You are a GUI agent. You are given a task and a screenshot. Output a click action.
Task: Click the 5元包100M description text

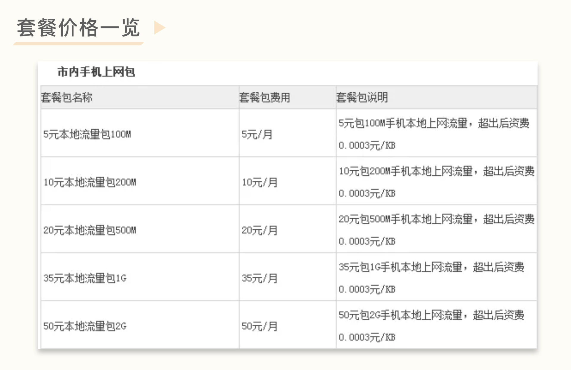(434, 123)
